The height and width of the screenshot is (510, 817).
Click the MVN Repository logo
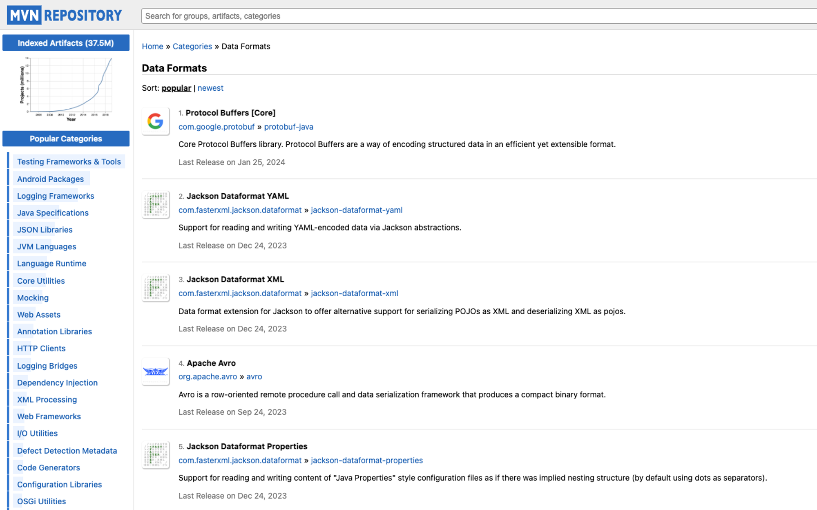65,16
